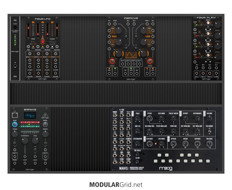Click the Mavis RESONANCE knob

click(197, 118)
